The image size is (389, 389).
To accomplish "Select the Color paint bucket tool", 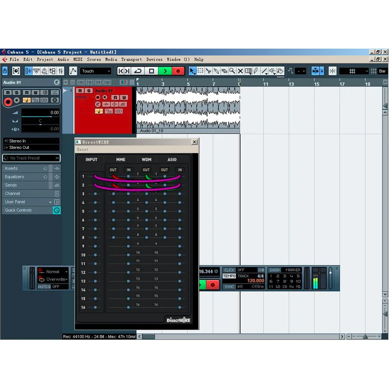I will pyautogui.click(x=281, y=71).
